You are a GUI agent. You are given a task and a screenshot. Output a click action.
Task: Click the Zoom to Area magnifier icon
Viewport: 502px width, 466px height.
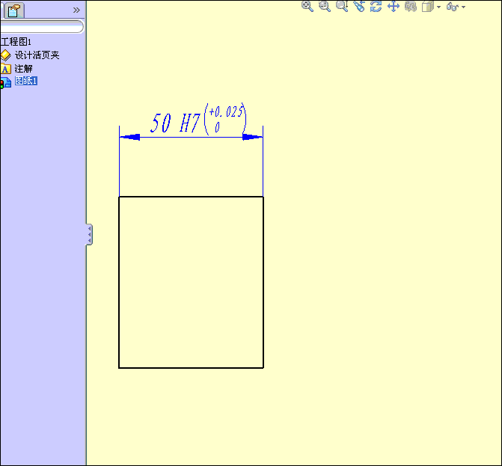(325, 7)
